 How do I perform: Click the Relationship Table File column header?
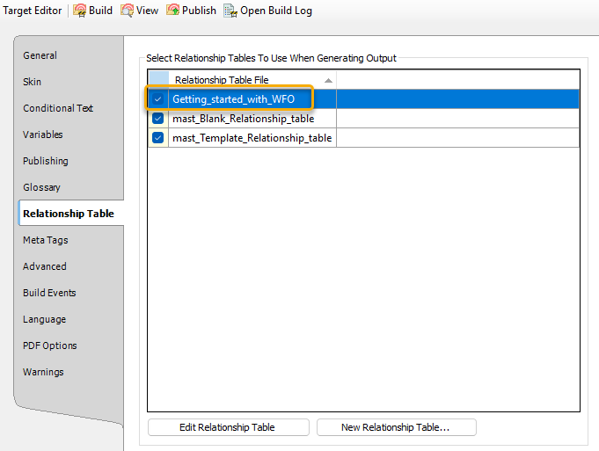252,80
